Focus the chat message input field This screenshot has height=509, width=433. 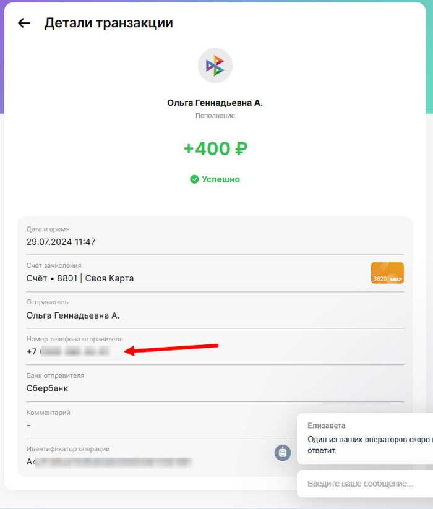click(x=365, y=484)
